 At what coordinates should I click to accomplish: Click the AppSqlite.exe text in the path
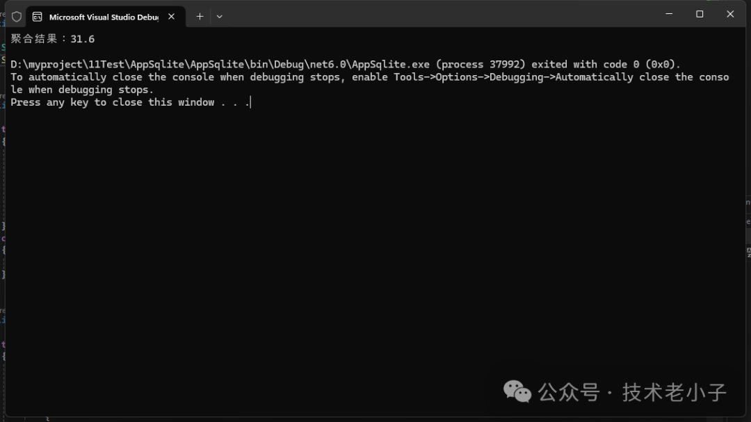click(391, 65)
